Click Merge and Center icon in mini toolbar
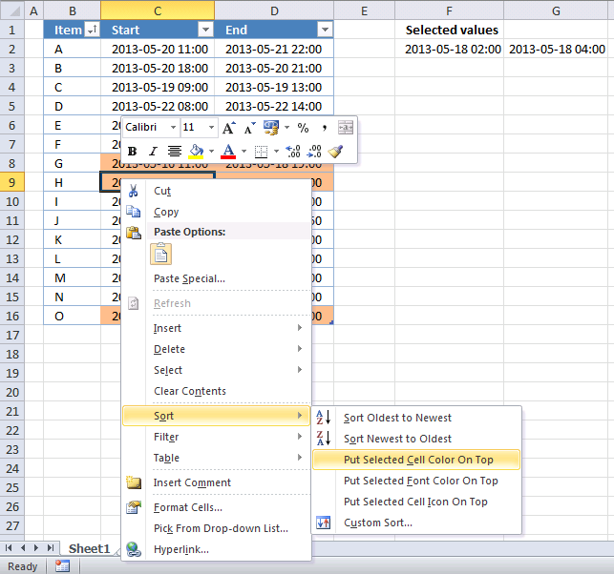The image size is (614, 574). 346,128
